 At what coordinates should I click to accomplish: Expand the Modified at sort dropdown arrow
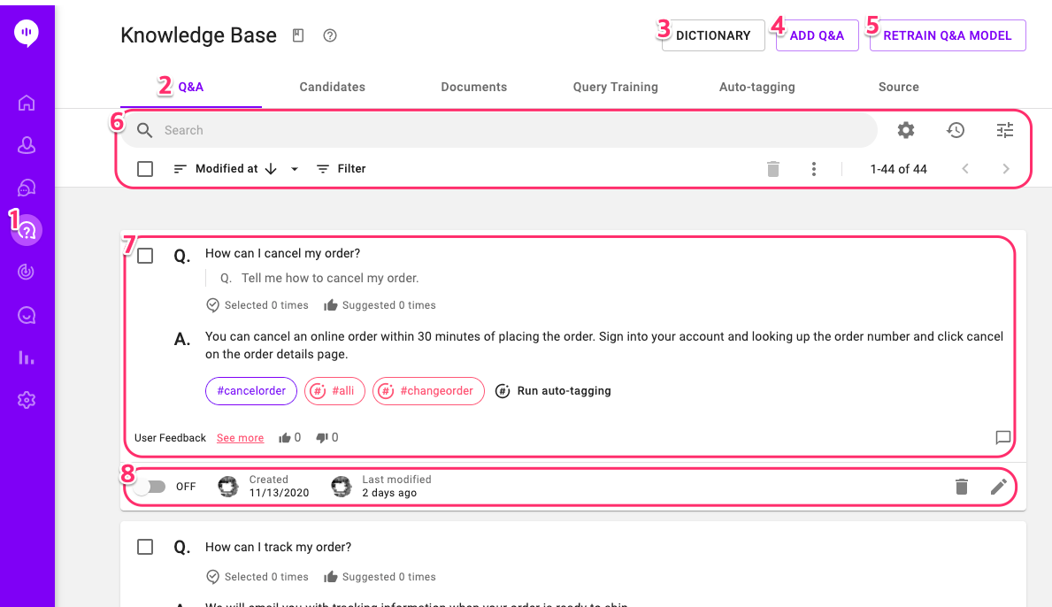pos(294,168)
